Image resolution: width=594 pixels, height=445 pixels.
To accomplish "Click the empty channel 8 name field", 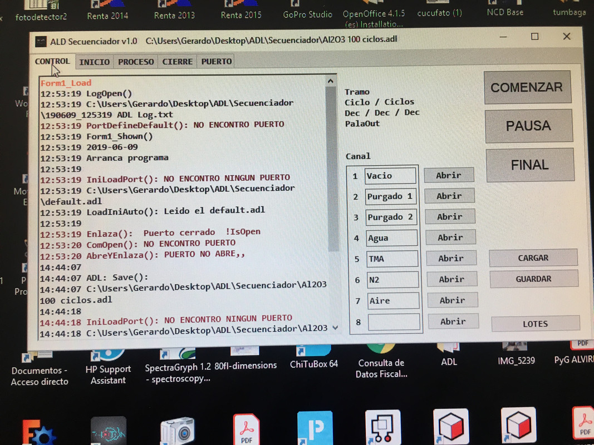I will coord(394,322).
